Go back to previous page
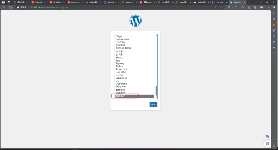Screen dimensions: 278x150 click(4, 7)
